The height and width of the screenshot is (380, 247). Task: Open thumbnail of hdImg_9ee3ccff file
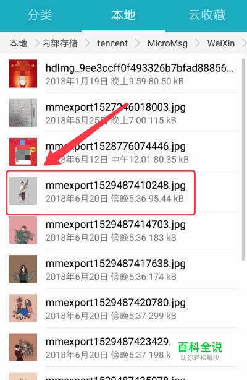click(x=23, y=74)
